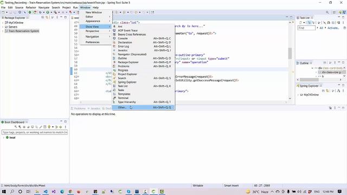Expand the Appearance submenu in Window menu

95,21
